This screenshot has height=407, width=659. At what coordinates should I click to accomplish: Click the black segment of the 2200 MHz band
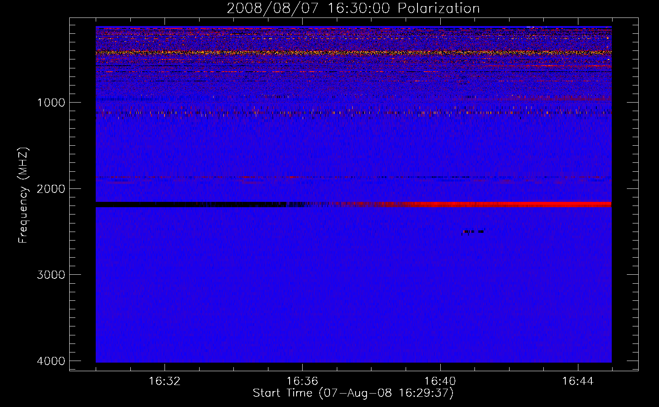(191, 204)
